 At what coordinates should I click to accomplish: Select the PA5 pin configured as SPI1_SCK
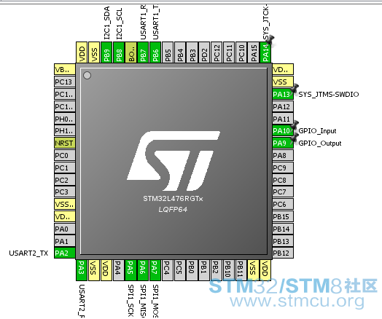[130, 270]
